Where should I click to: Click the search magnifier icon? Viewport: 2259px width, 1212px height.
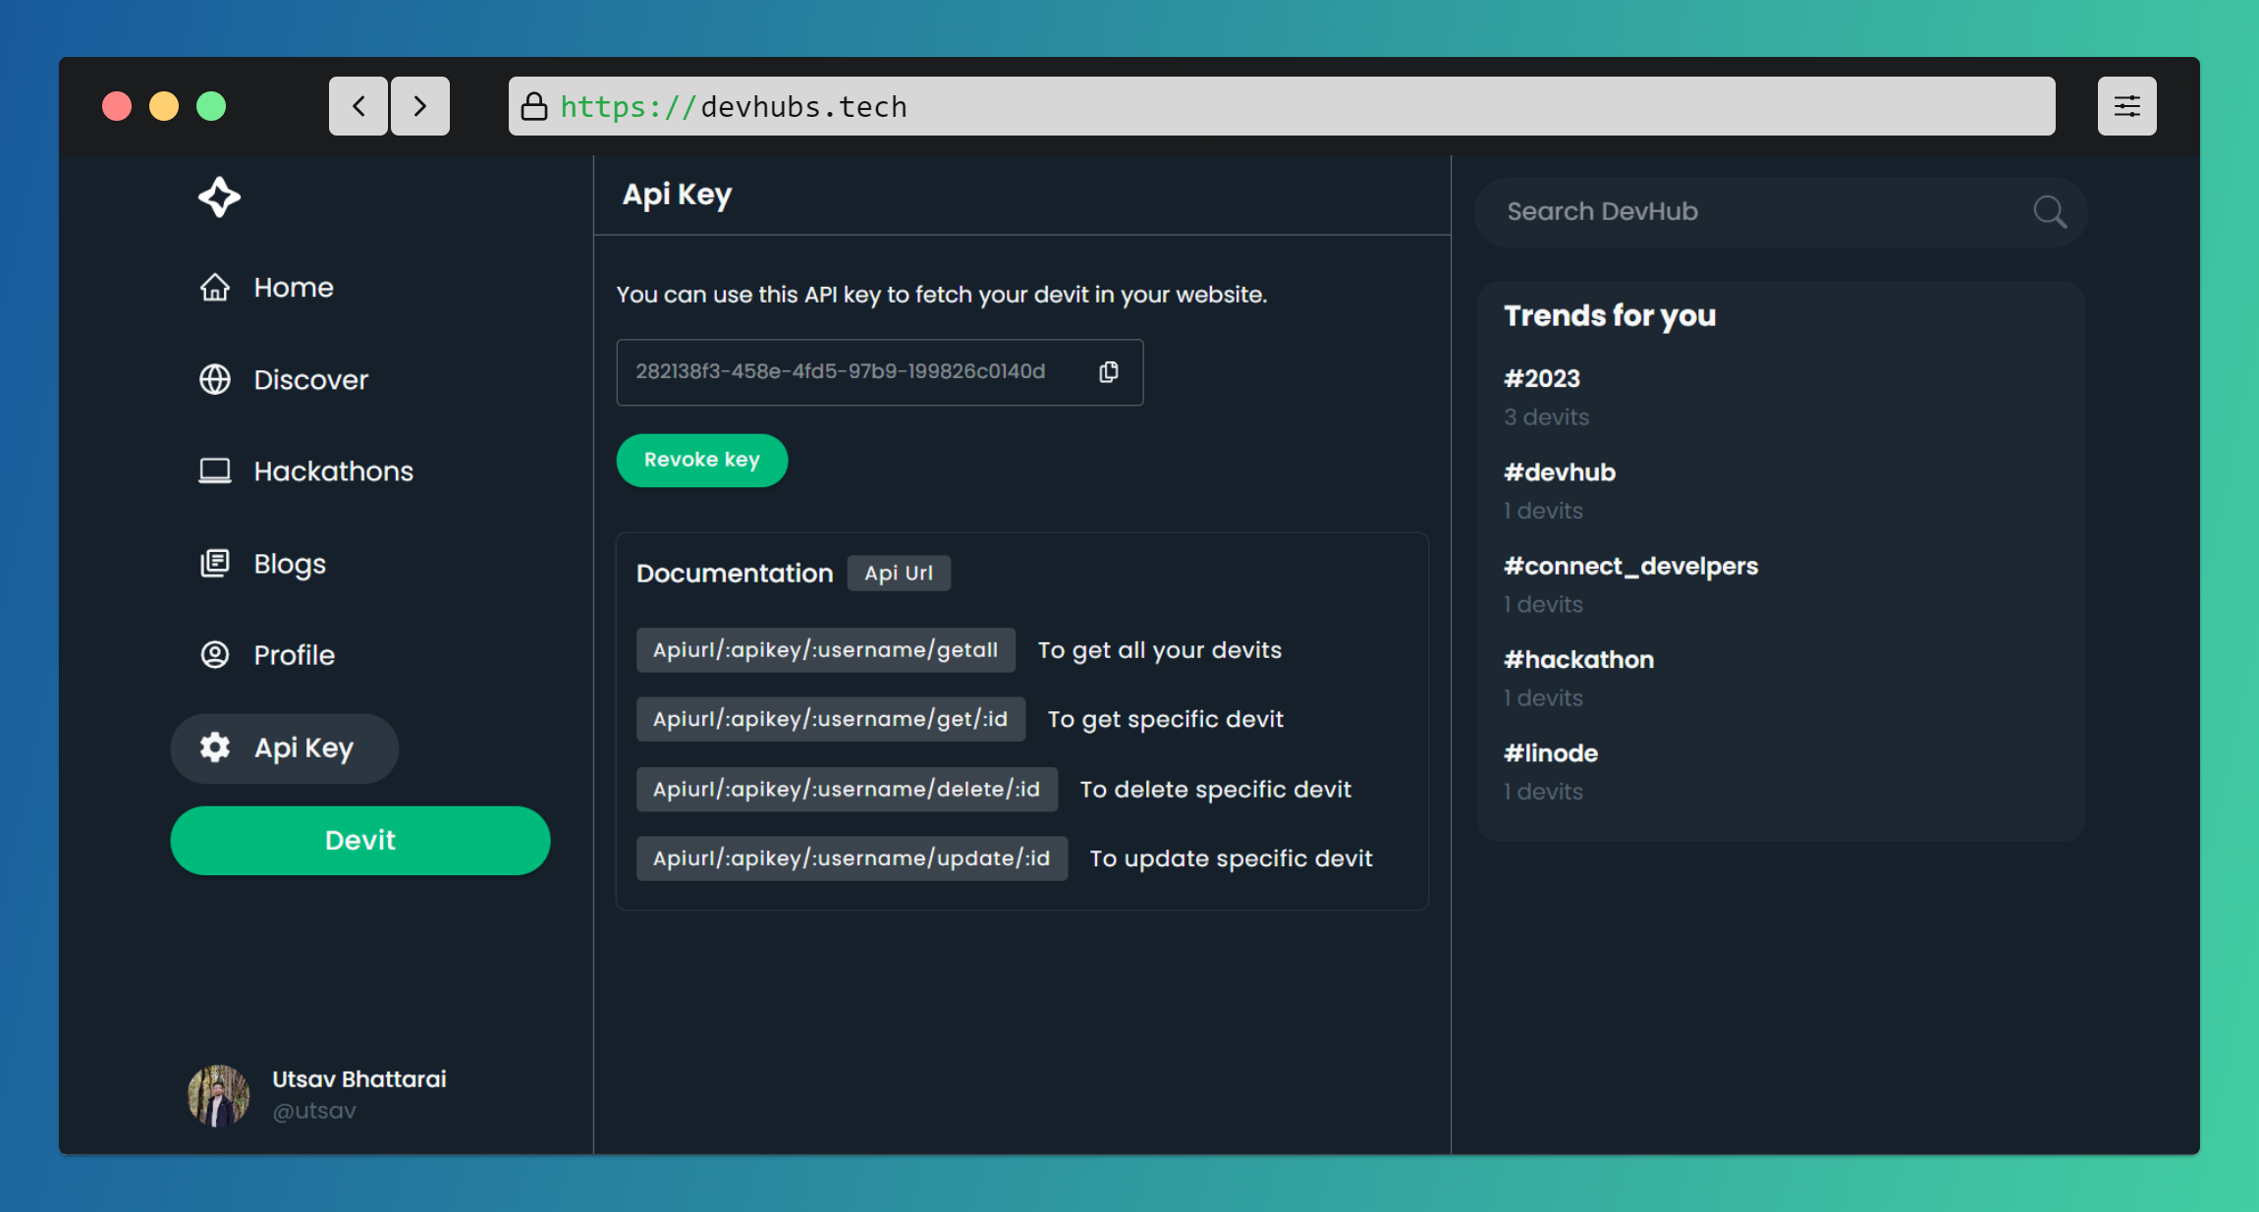coord(2049,212)
